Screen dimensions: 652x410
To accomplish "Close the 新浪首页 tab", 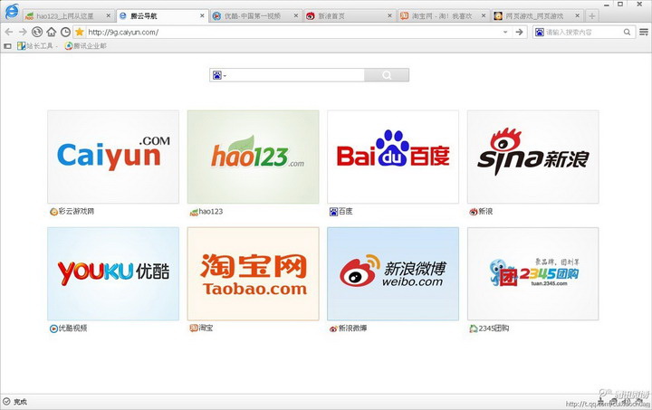I will 389,15.
